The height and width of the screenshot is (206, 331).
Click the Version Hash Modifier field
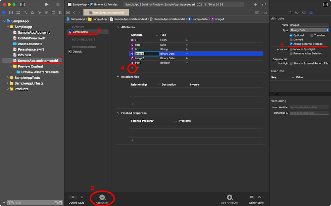[x=309, y=107]
